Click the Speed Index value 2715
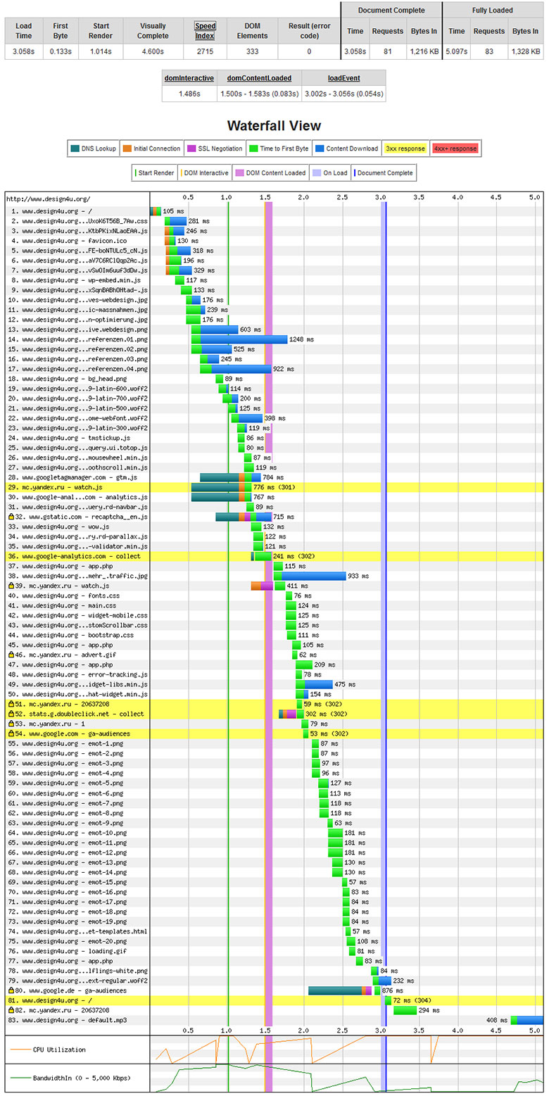The height and width of the screenshot is (1096, 549). pos(205,51)
